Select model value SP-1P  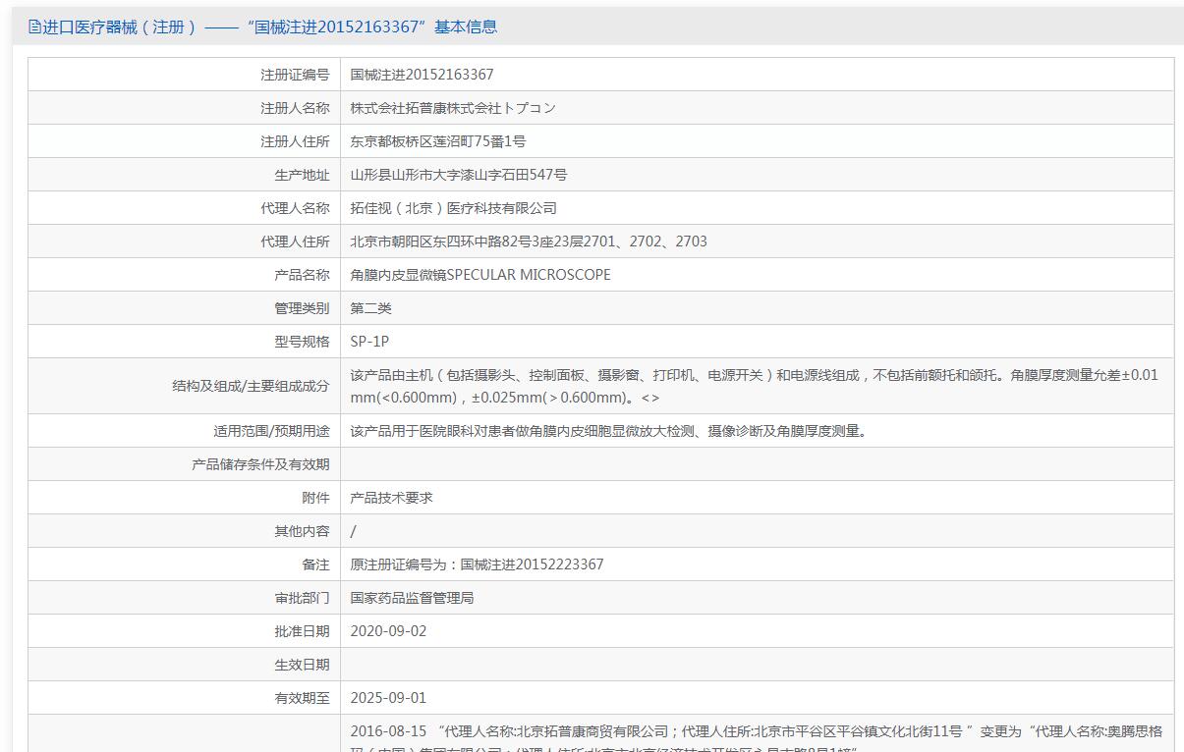pyautogui.click(x=369, y=342)
